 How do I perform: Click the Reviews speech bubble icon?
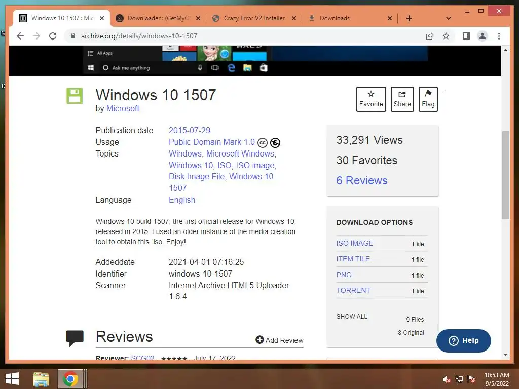pos(75,338)
